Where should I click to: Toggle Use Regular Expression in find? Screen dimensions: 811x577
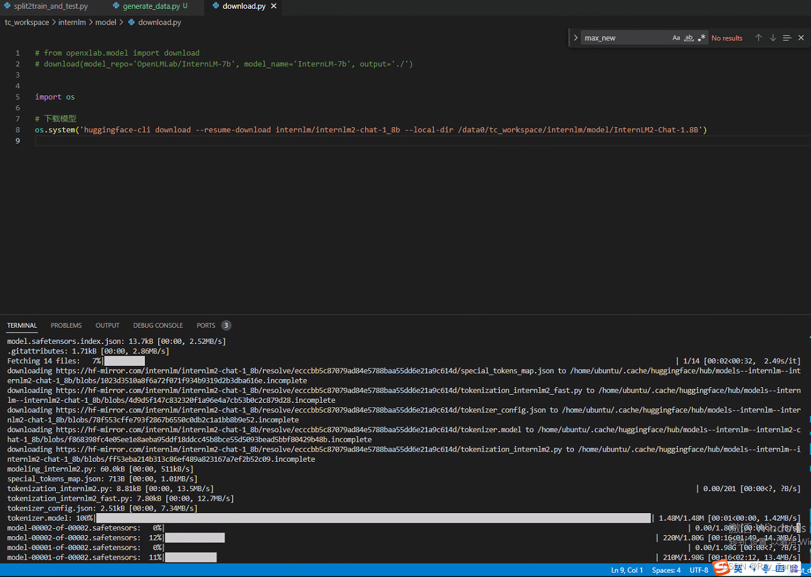(701, 38)
